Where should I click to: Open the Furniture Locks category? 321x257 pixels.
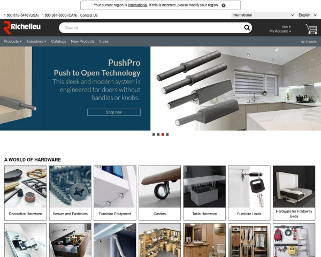click(x=249, y=193)
